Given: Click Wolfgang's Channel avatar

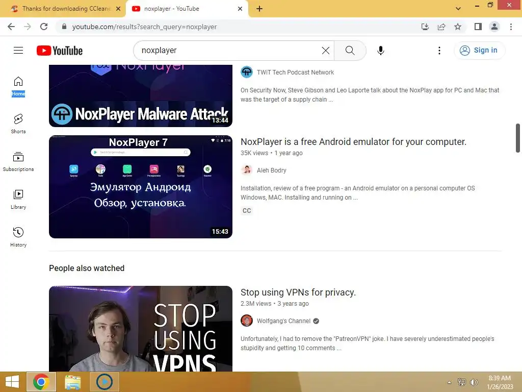Looking at the screenshot, I should point(247,321).
